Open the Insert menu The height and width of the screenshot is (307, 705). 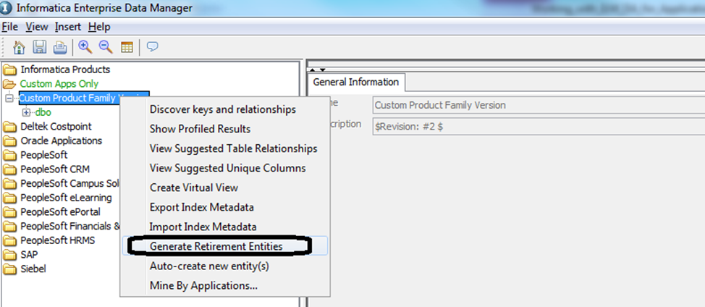click(x=68, y=27)
